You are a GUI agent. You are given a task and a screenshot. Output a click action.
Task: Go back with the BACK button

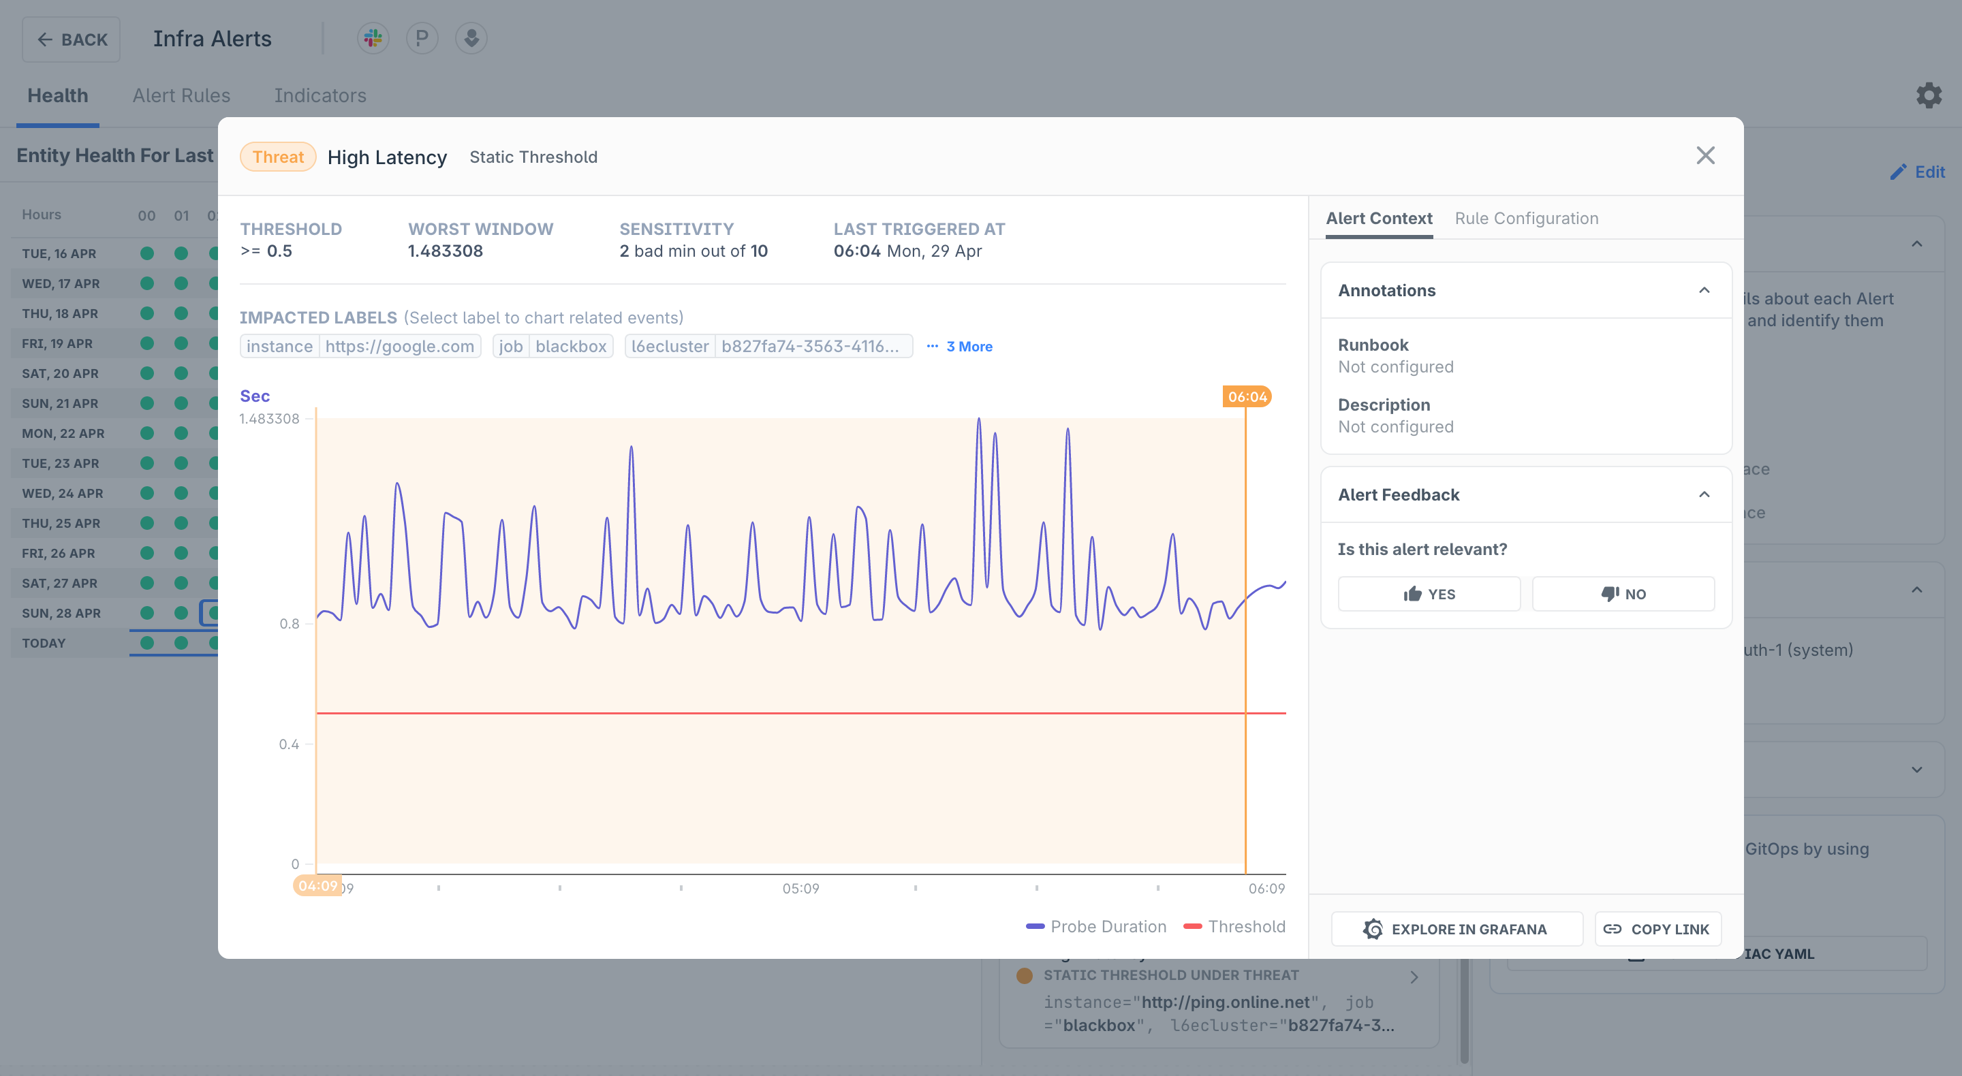coord(71,39)
